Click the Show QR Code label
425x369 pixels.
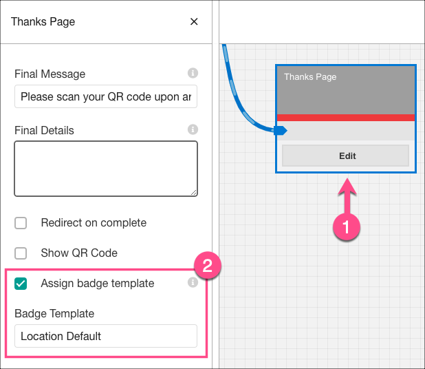(x=79, y=253)
